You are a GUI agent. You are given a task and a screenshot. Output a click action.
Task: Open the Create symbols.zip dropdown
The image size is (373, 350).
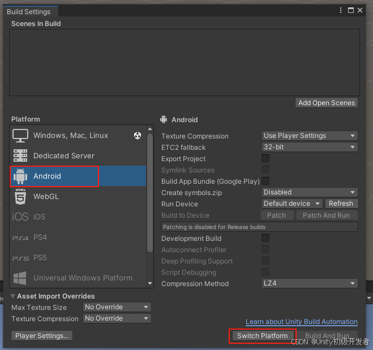tap(310, 192)
